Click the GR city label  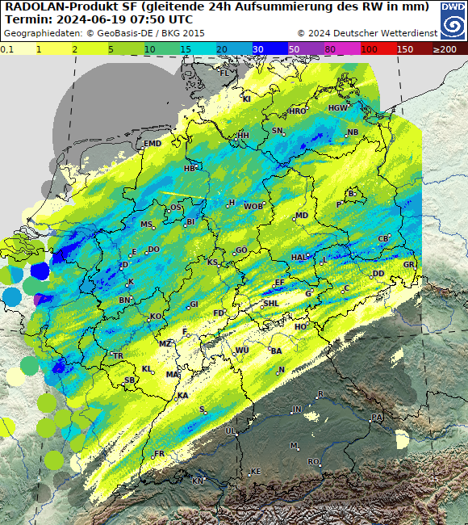point(409,264)
